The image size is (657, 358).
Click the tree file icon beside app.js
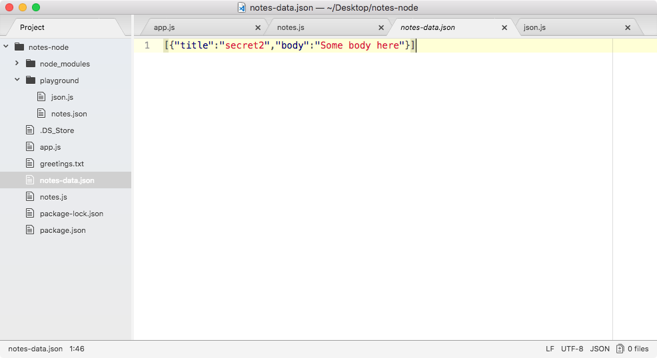pyautogui.click(x=30, y=146)
